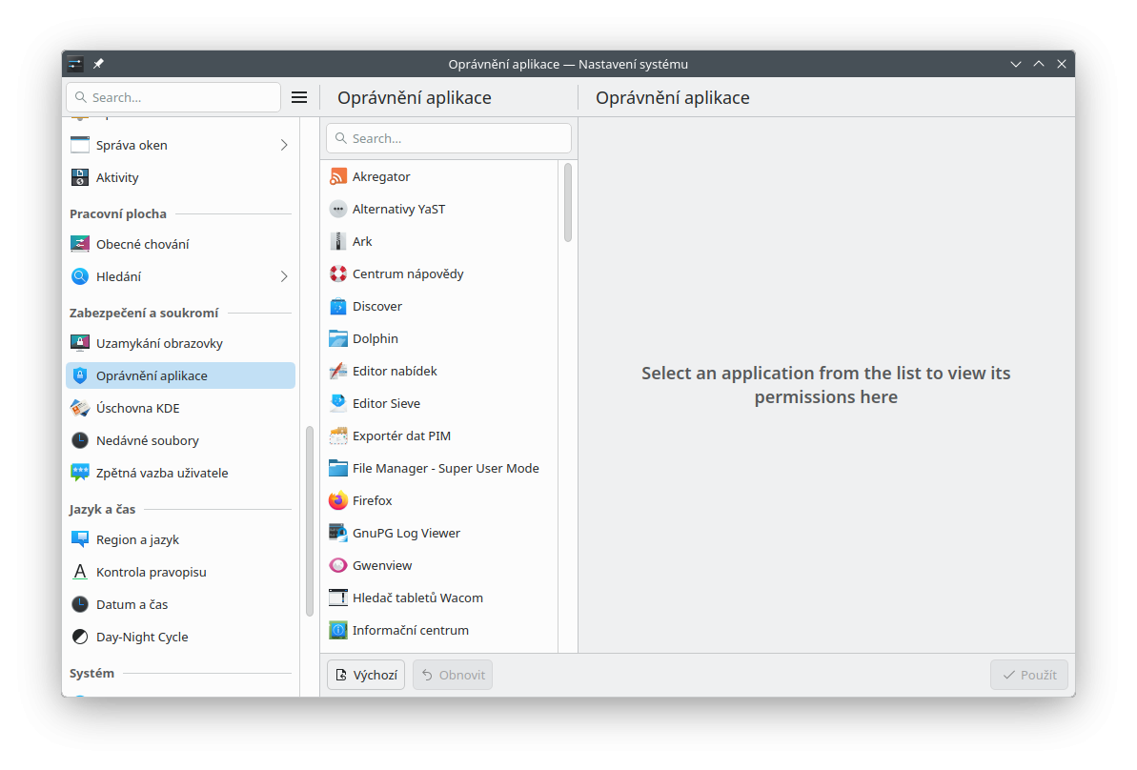
Task: Expand the Hledání submenu arrow
Action: [284, 276]
